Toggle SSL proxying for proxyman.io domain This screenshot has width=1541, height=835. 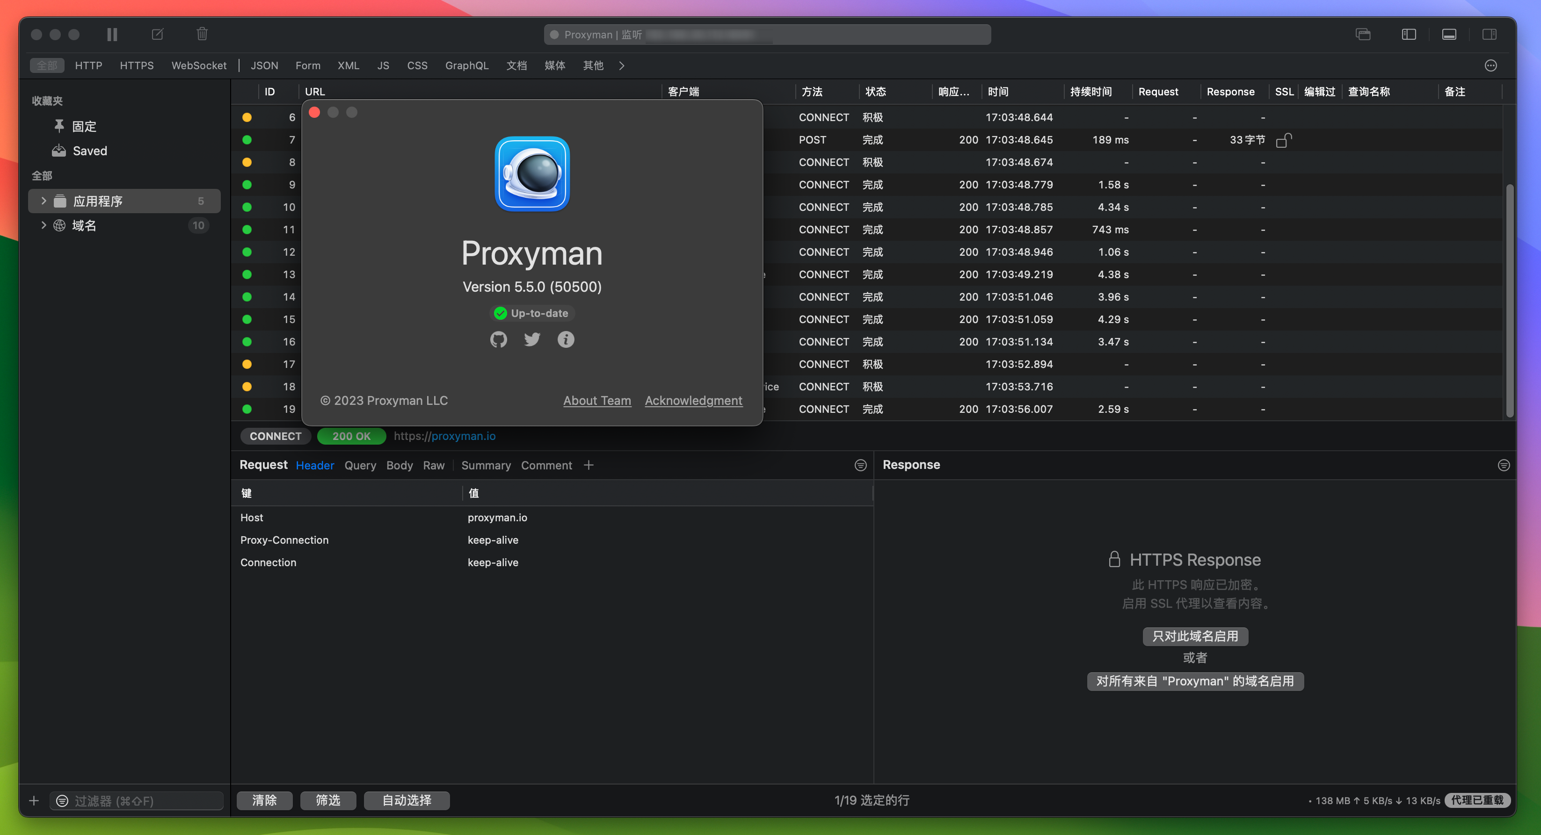tap(1195, 635)
